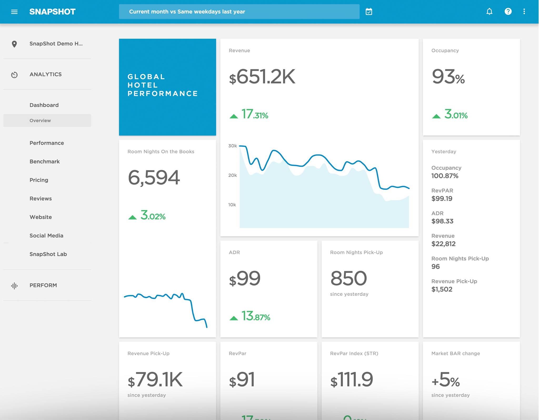Open the calendar date picker
The width and height of the screenshot is (539, 420).
point(368,12)
